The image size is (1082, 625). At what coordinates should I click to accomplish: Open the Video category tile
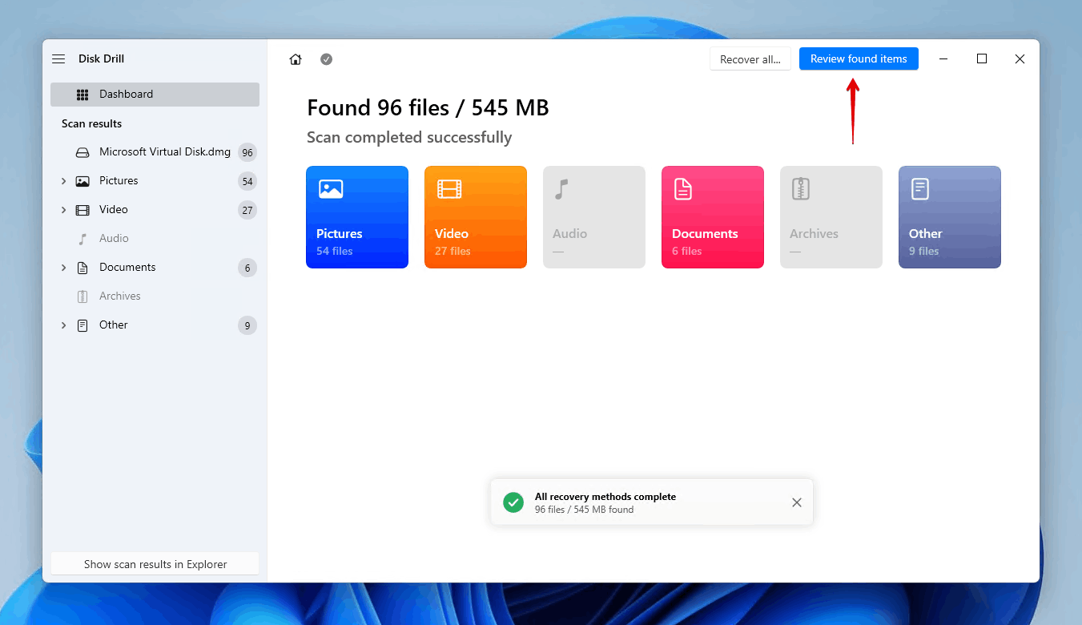pos(476,217)
